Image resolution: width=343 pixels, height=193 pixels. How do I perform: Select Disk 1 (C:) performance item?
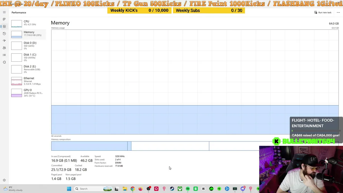28,57
